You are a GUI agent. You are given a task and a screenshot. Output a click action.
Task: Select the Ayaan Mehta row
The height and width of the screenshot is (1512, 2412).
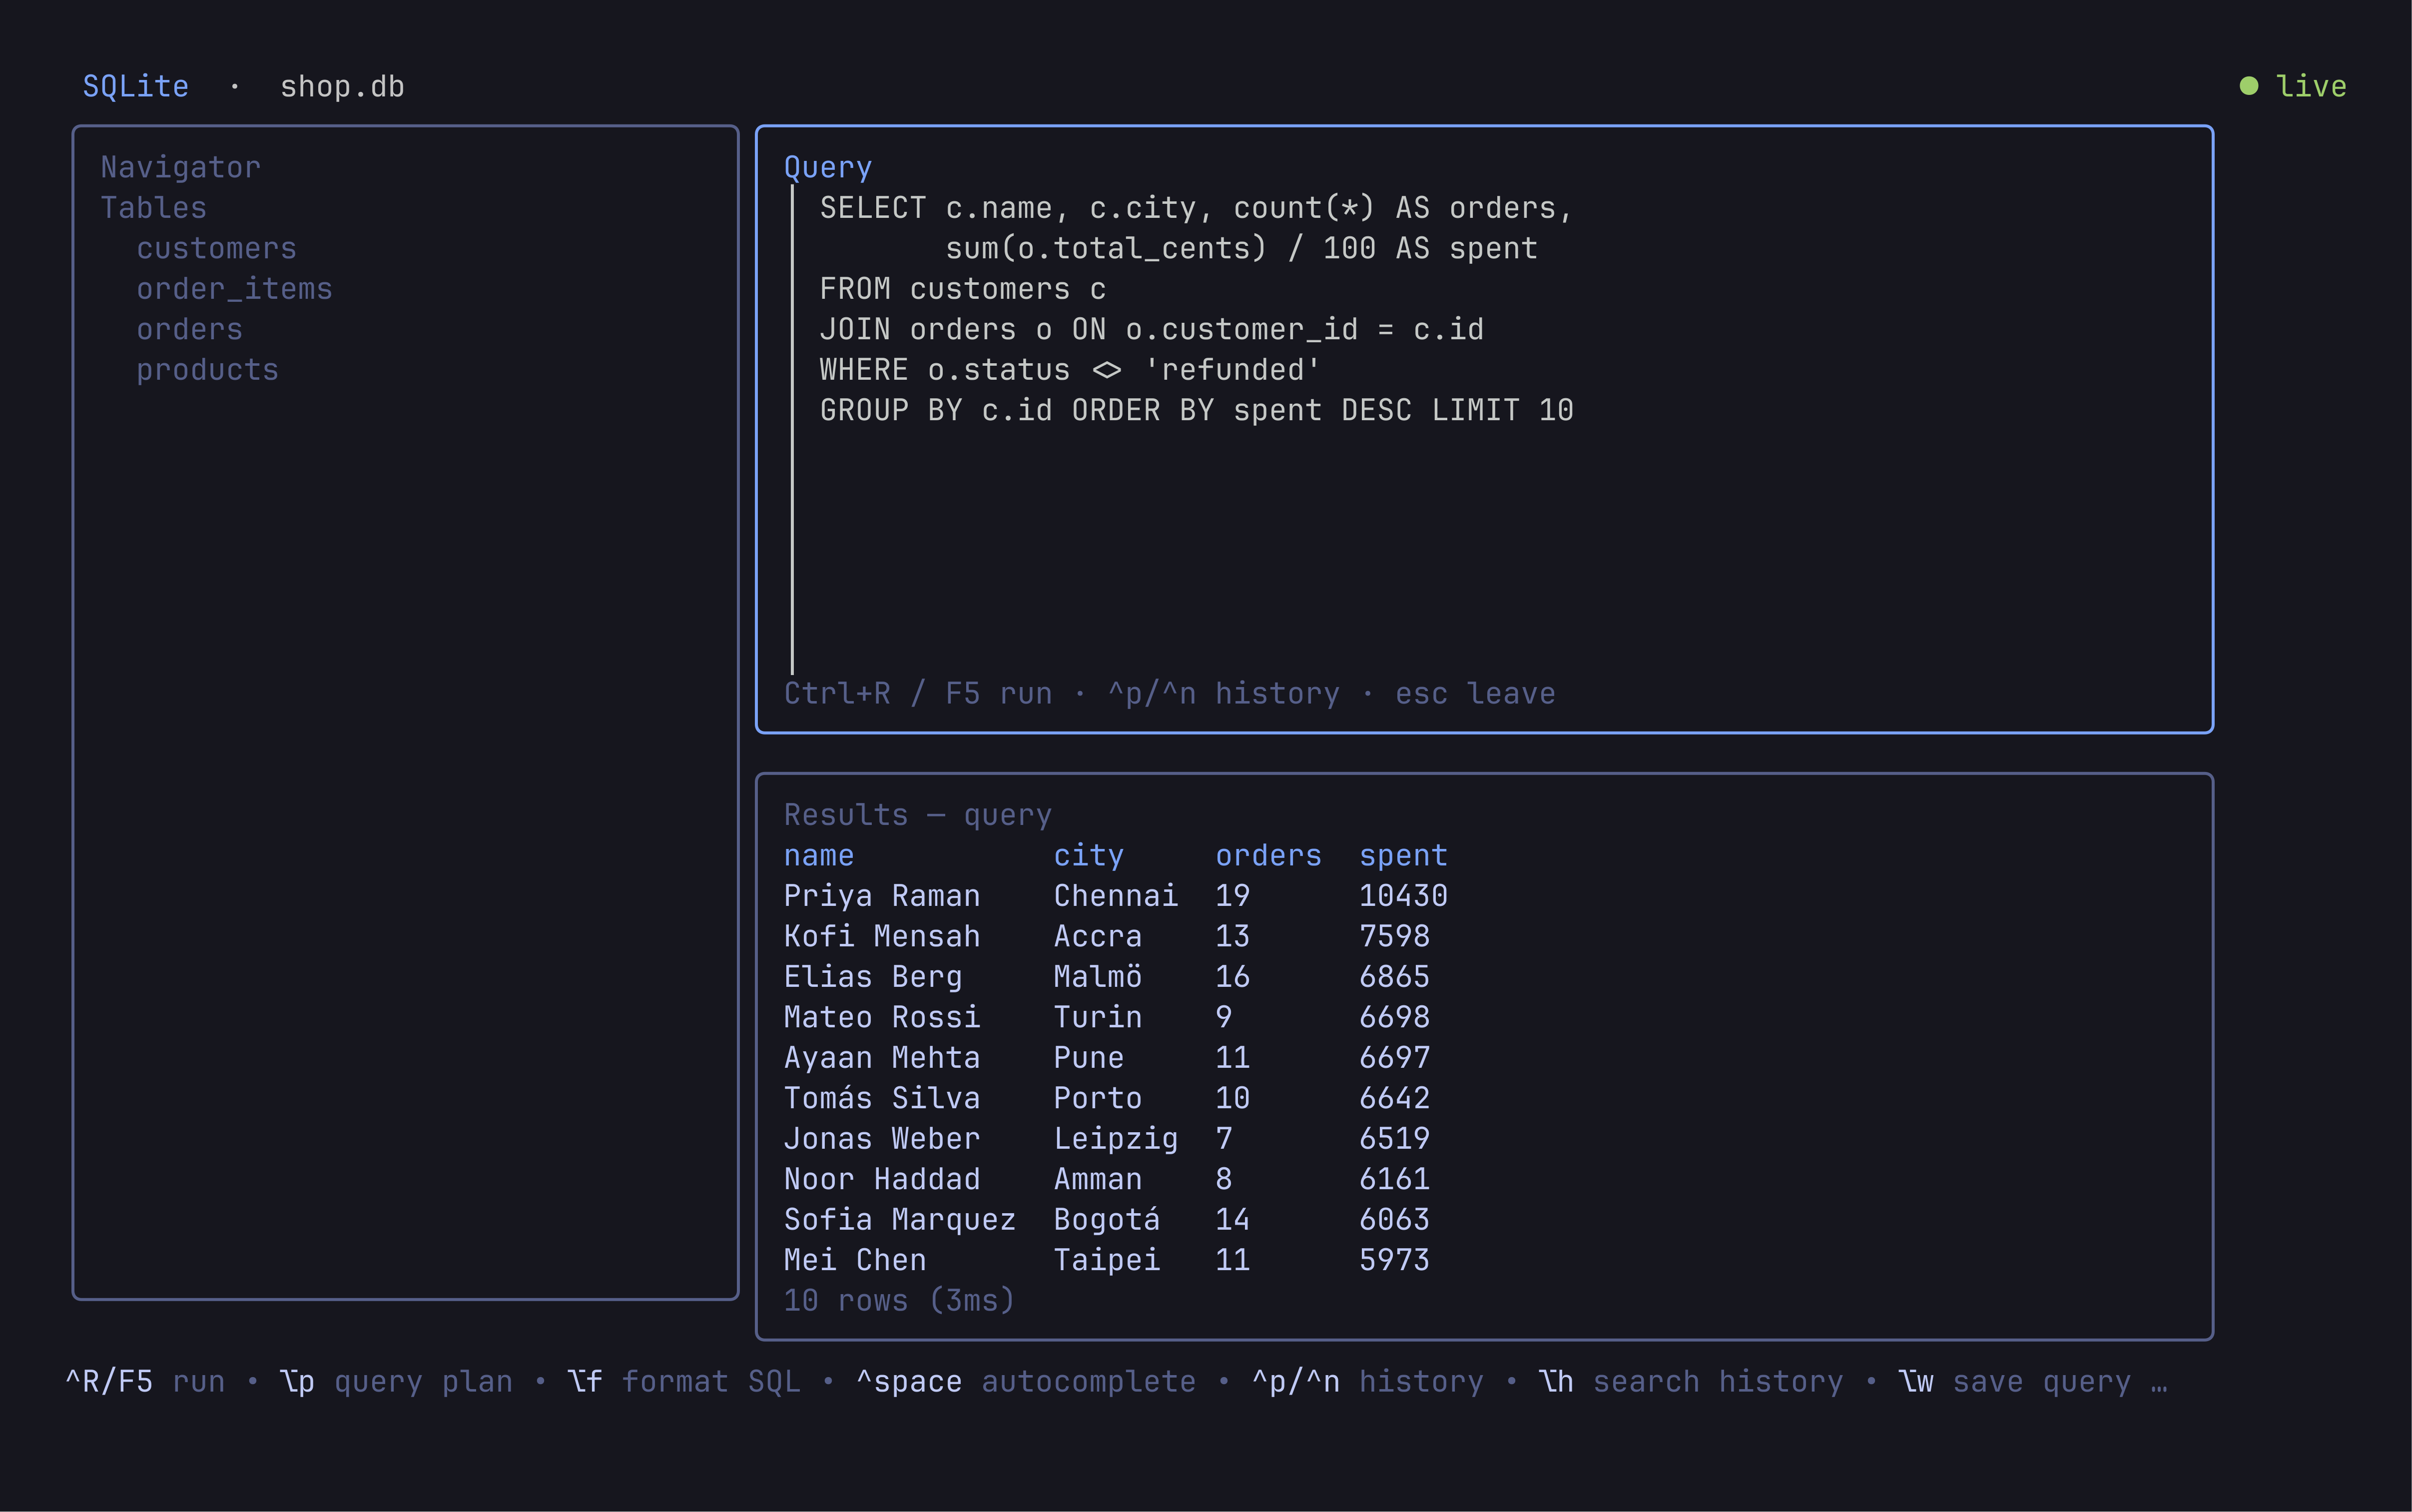(x=1107, y=1058)
